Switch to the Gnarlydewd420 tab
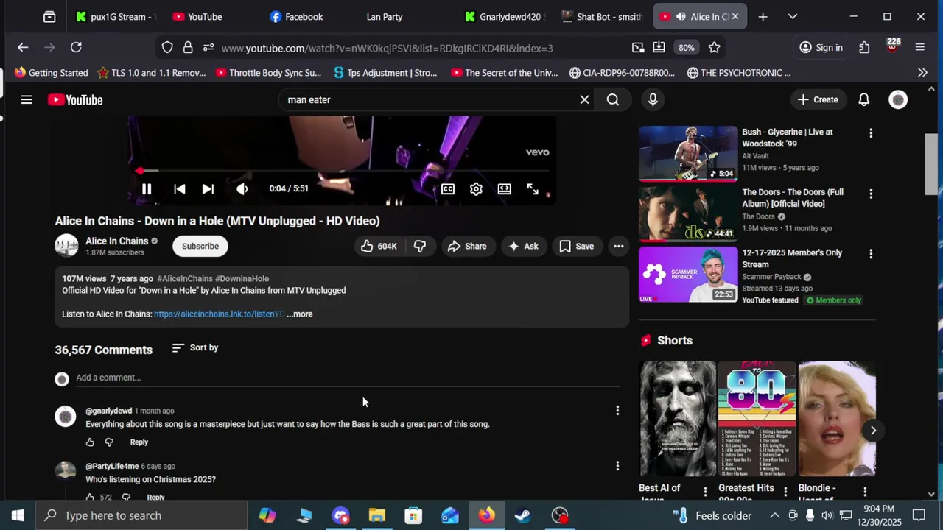Screen dimensions: 943x530 (505, 17)
